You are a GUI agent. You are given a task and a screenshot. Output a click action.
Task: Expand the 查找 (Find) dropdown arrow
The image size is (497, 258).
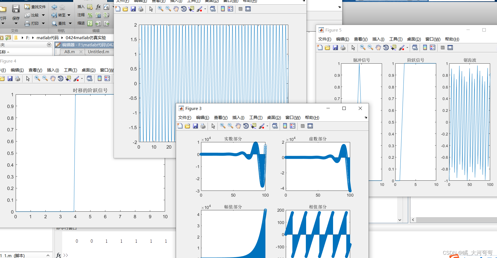[70, 23]
